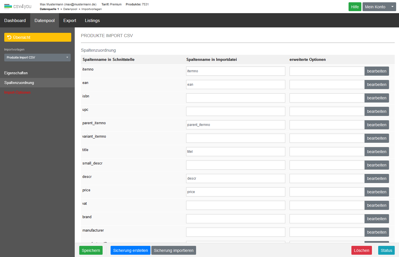Click bearbeiten for the itemno row
Screen dimensions: 399x257
point(376,71)
